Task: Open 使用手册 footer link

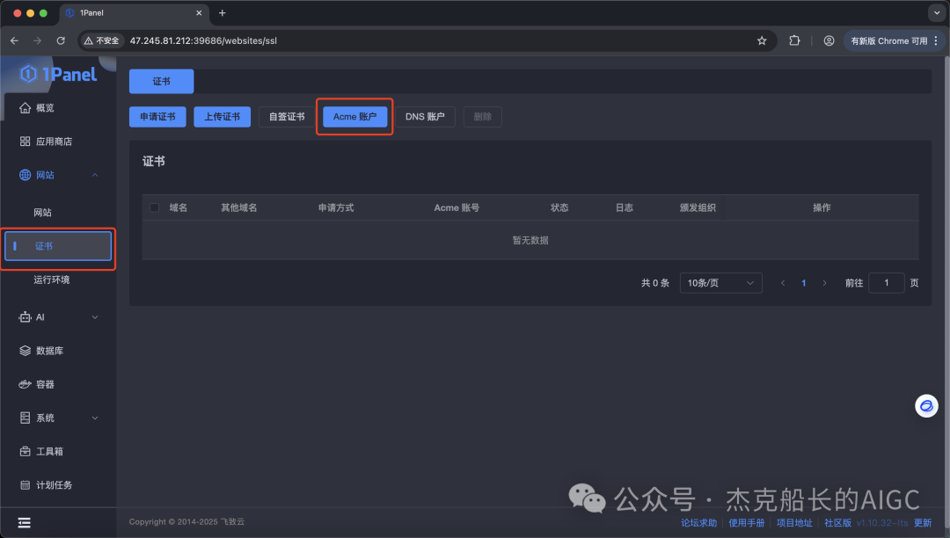Action: [747, 523]
